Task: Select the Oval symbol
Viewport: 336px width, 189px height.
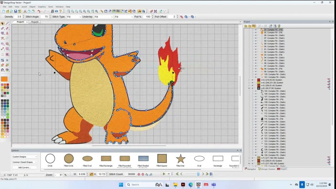Action: tap(199, 160)
